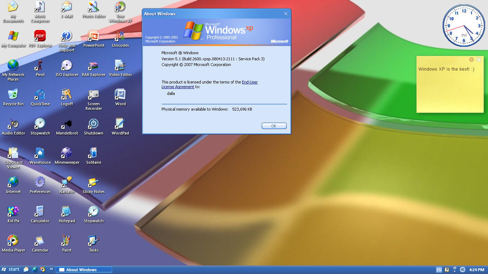Screen dimensions: 488x274
Task: Open the Word desktop shortcut
Action: click(x=120, y=97)
